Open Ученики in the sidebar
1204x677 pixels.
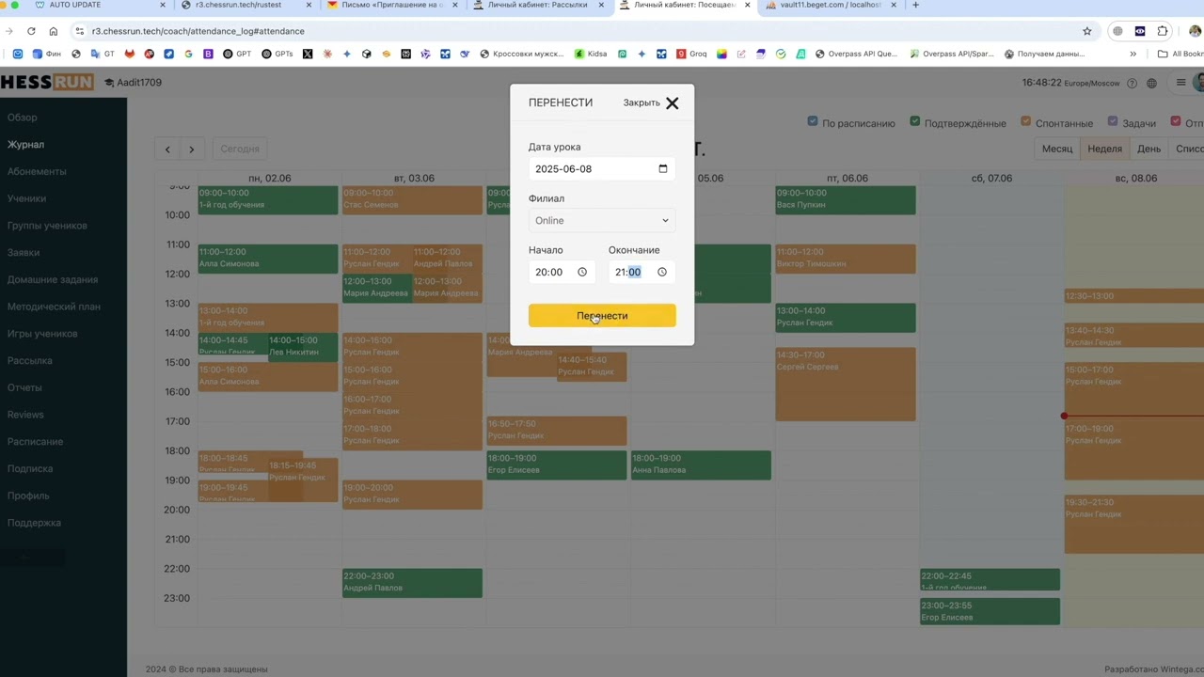coord(26,199)
